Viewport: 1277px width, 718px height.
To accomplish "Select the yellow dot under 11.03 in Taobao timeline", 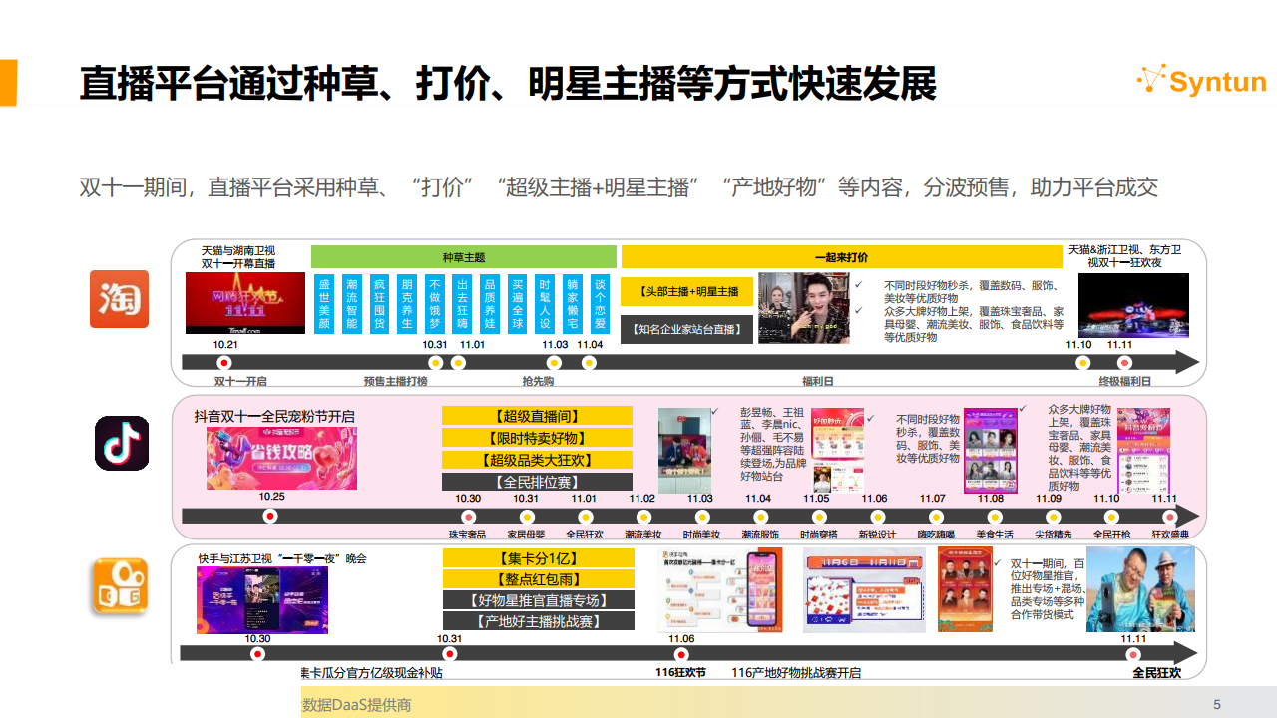I will coord(556,363).
